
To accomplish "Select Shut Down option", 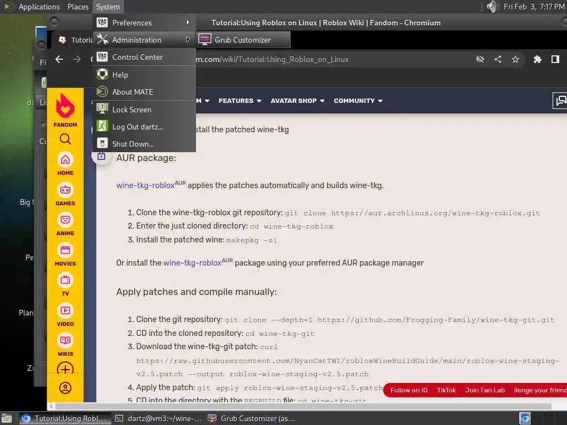I will [145, 144].
